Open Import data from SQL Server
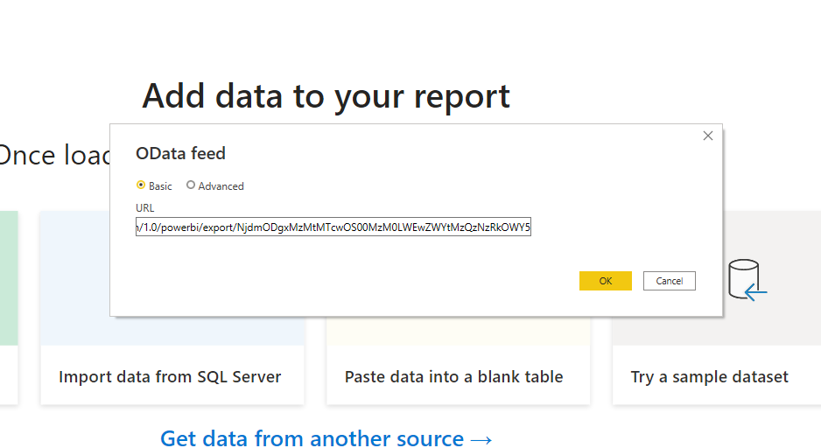821x448 pixels. pos(170,377)
